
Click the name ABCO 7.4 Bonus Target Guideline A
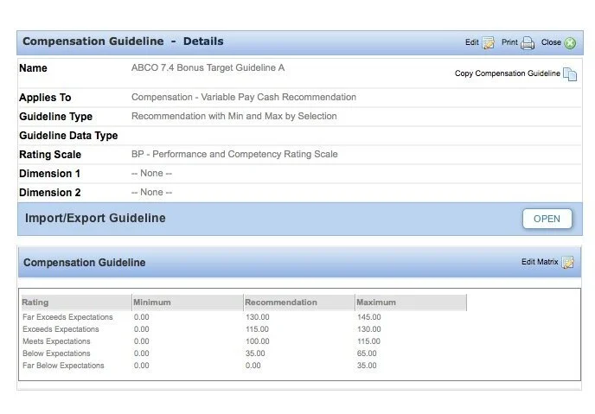point(208,68)
